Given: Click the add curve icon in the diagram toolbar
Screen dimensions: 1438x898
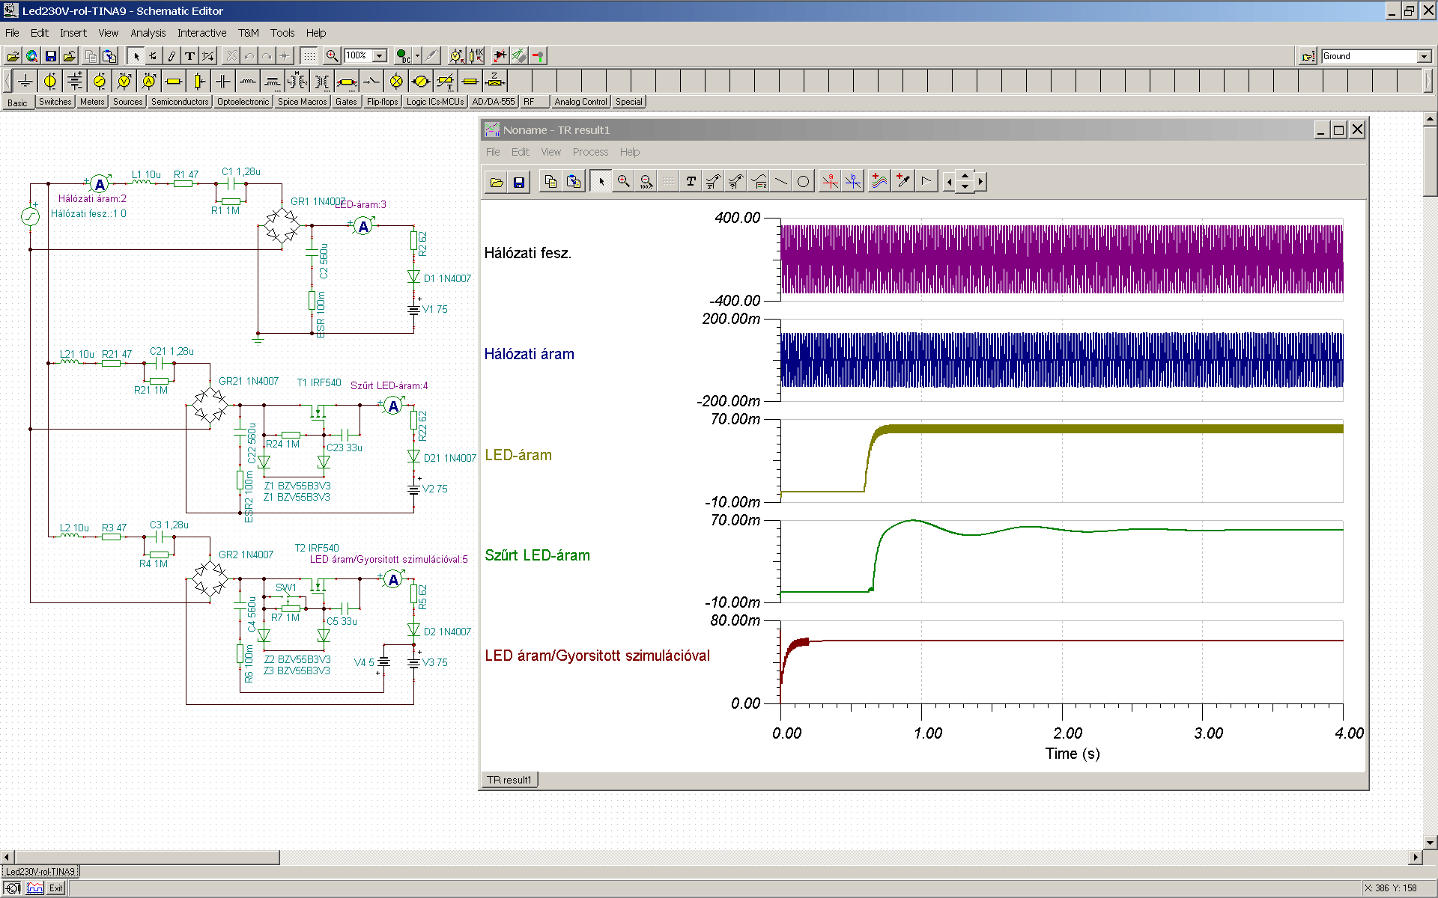Looking at the screenshot, I should coord(879,181).
